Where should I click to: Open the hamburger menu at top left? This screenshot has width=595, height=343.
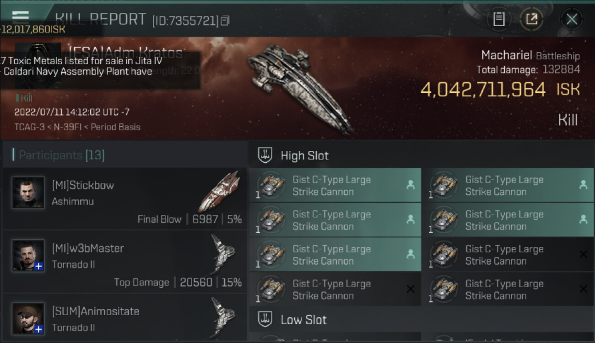tap(21, 15)
